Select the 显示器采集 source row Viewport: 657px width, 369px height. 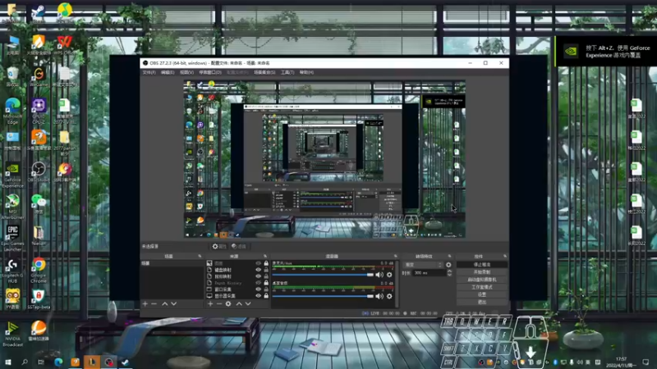click(237, 295)
